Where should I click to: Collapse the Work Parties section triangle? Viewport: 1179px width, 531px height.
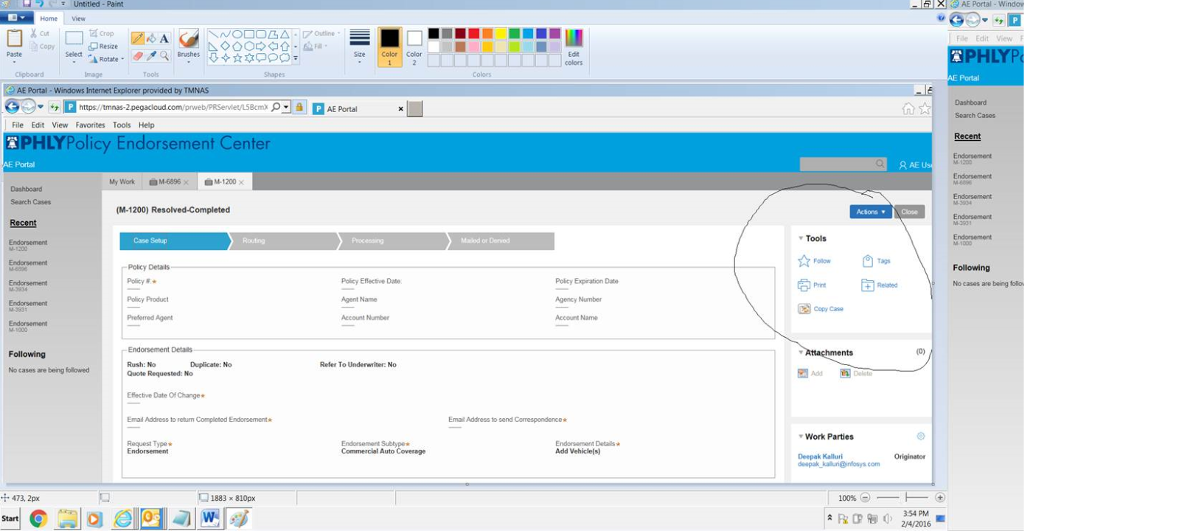801,437
